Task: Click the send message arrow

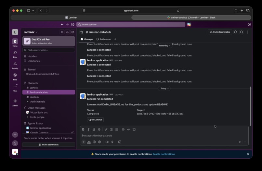Action: tap(240, 142)
